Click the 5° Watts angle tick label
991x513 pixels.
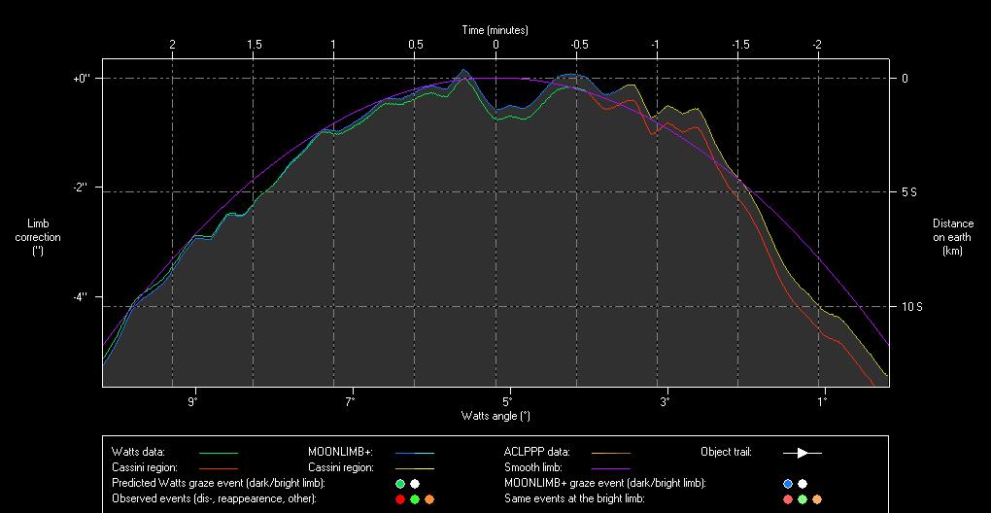pyautogui.click(x=507, y=400)
